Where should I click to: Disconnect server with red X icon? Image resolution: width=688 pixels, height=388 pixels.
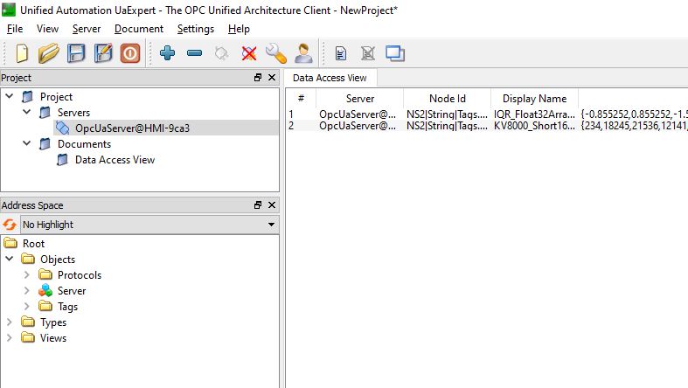pos(249,53)
